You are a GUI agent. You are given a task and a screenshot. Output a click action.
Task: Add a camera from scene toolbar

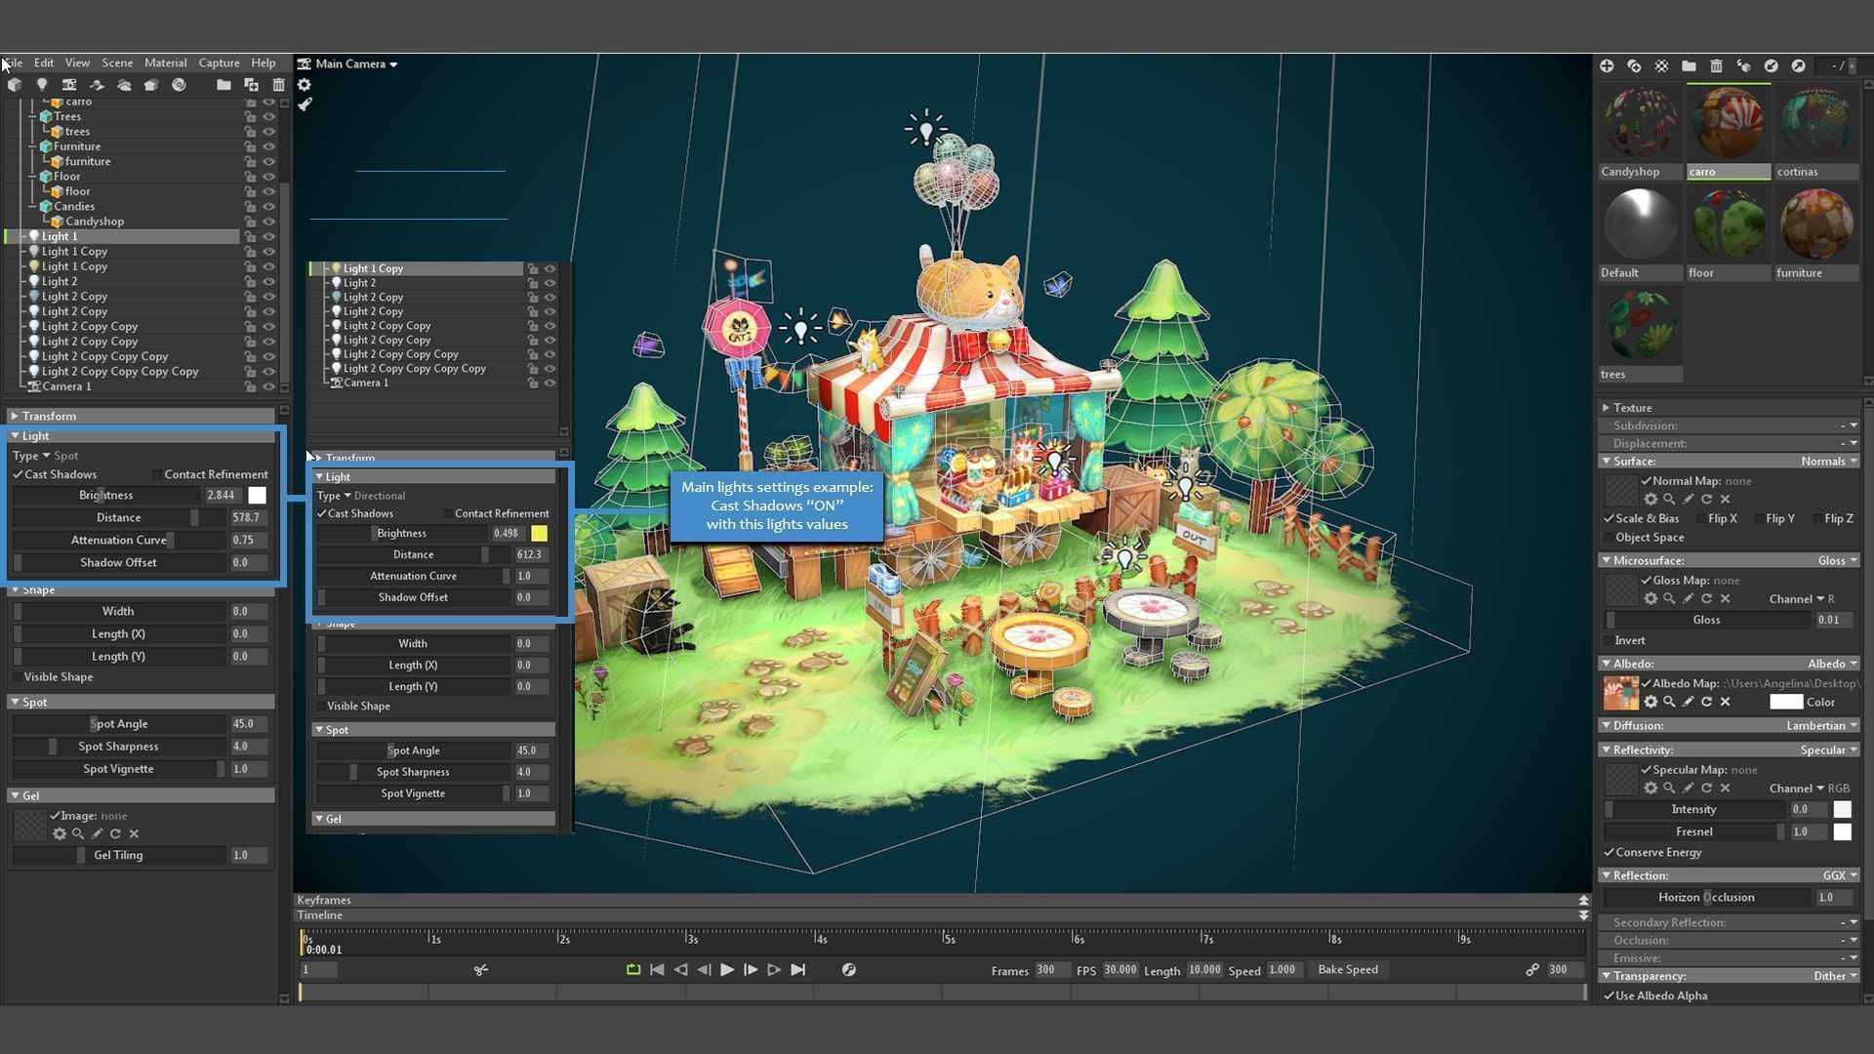pos(68,85)
